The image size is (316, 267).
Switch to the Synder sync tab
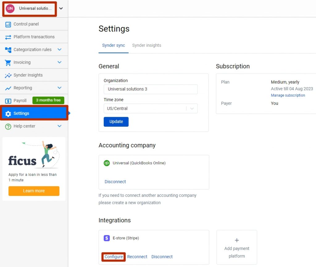(x=114, y=45)
